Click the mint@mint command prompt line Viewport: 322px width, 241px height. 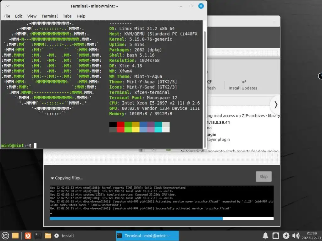pyautogui.click(x=19, y=146)
